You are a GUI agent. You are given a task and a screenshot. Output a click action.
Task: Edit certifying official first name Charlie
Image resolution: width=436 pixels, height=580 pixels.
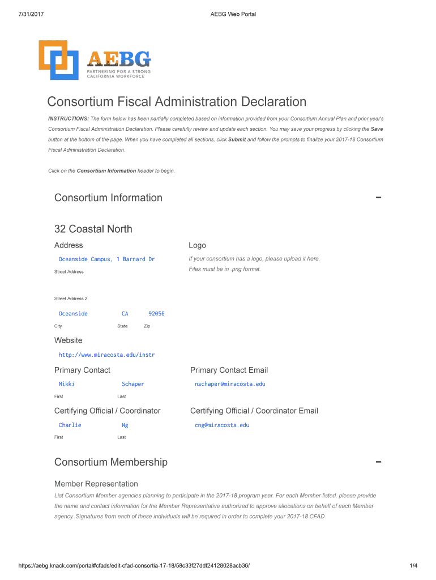pyautogui.click(x=70, y=425)
